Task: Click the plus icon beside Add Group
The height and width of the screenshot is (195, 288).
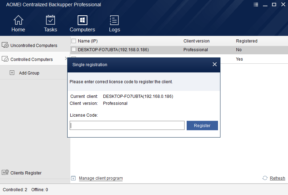Action: point(12,73)
